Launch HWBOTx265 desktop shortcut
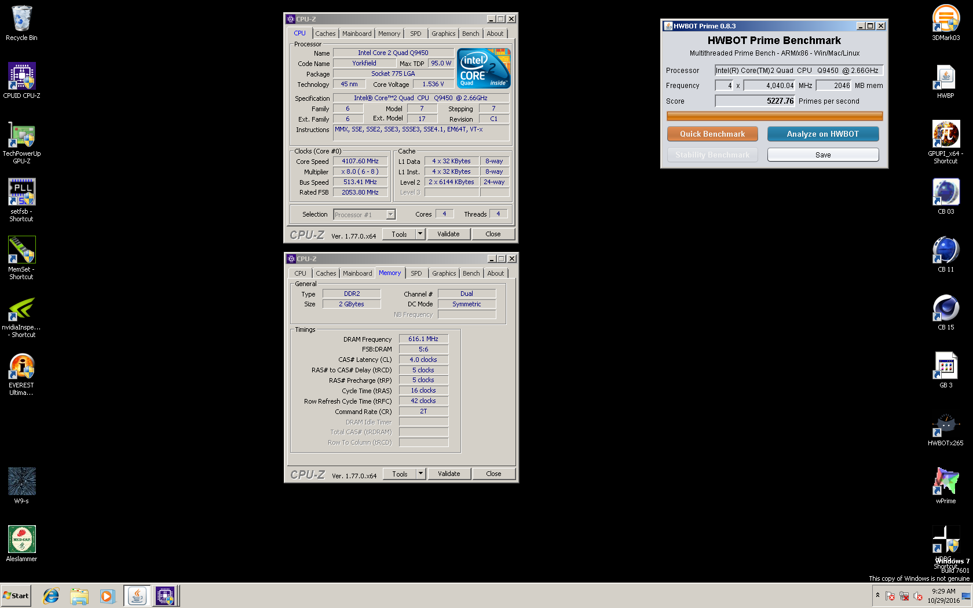Screen dimensions: 973x608 point(946,428)
